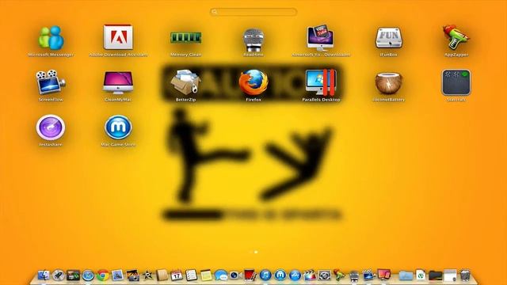Image resolution: width=507 pixels, height=285 pixels.
Task: Select the second Launchpad page dot
Action: click(256, 252)
